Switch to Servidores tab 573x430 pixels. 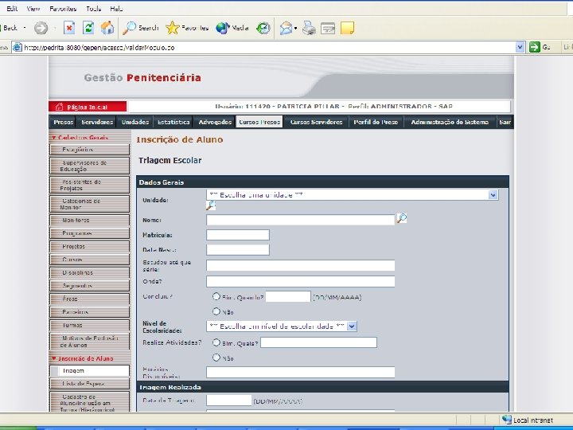[x=97, y=122]
